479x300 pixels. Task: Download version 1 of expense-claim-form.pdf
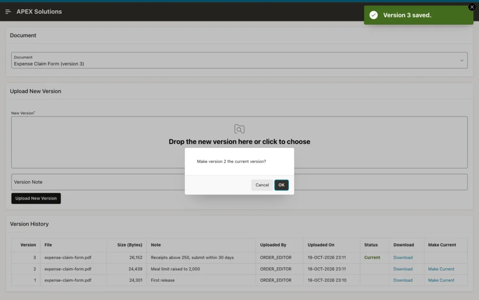click(x=403, y=280)
